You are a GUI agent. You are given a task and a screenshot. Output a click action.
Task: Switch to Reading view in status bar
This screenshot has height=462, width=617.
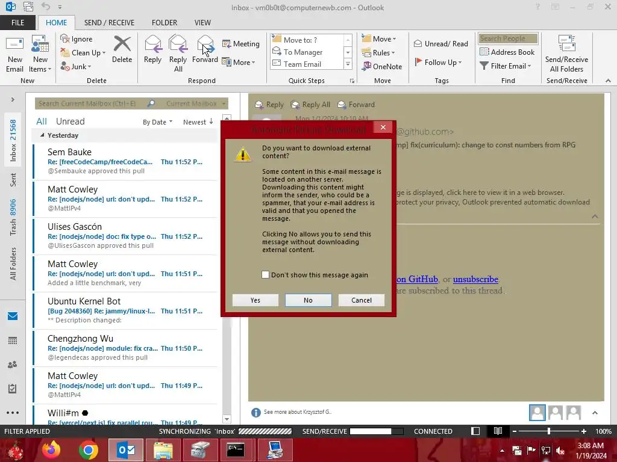(498, 431)
